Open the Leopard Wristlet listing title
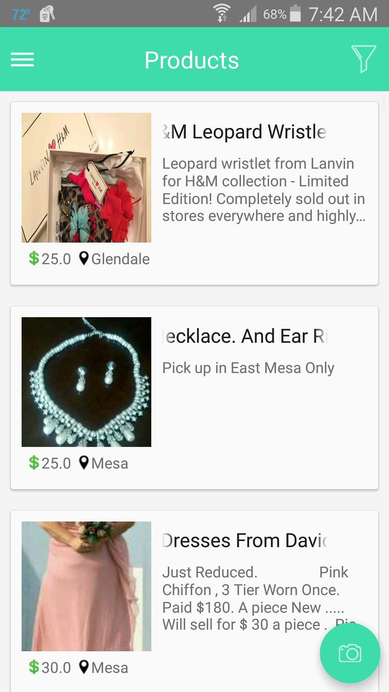 (x=245, y=132)
